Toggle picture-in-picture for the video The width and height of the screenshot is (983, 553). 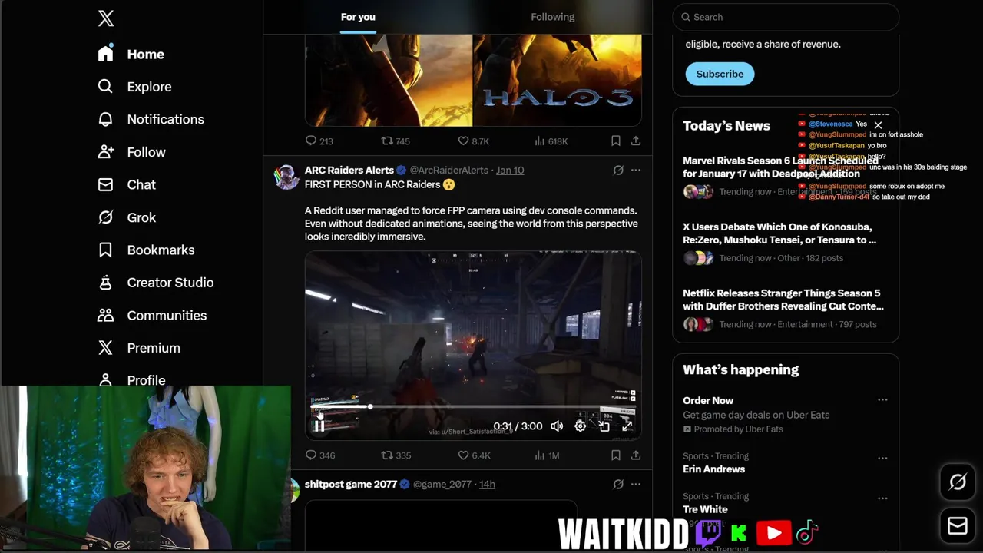[604, 426]
